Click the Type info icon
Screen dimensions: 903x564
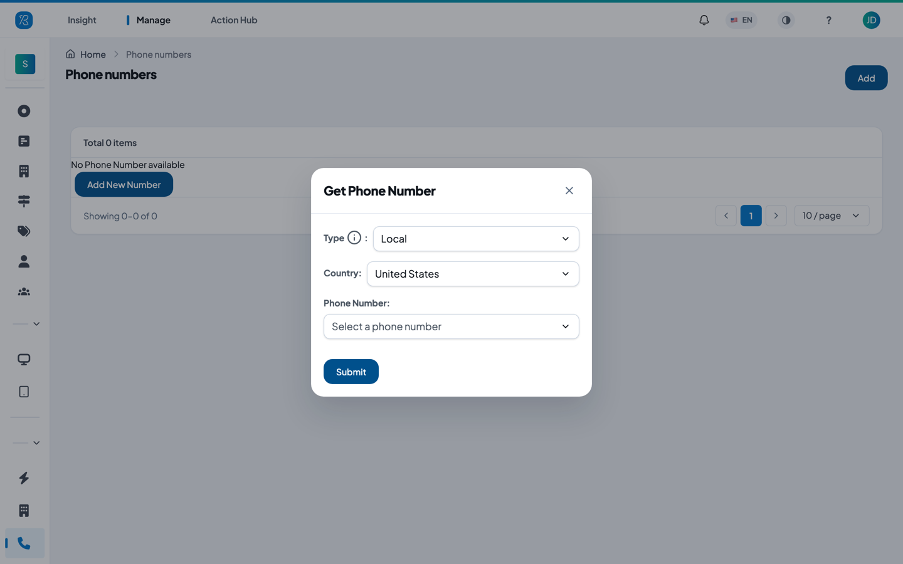(x=354, y=238)
